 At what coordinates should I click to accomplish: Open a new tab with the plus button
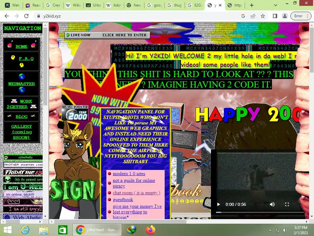coord(252,5)
